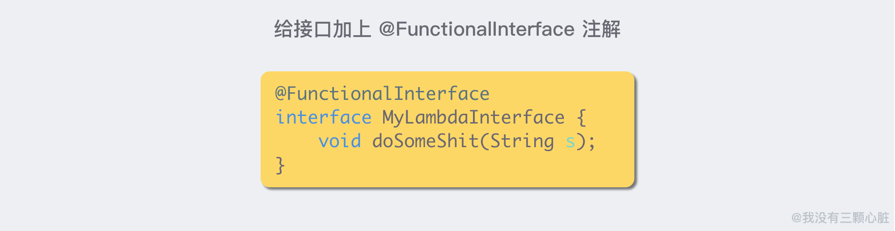The image size is (895, 231).
Task: Click the closing curly brace on last line
Action: click(x=280, y=165)
